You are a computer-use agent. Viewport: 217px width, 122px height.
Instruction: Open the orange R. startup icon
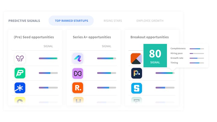point(78,88)
